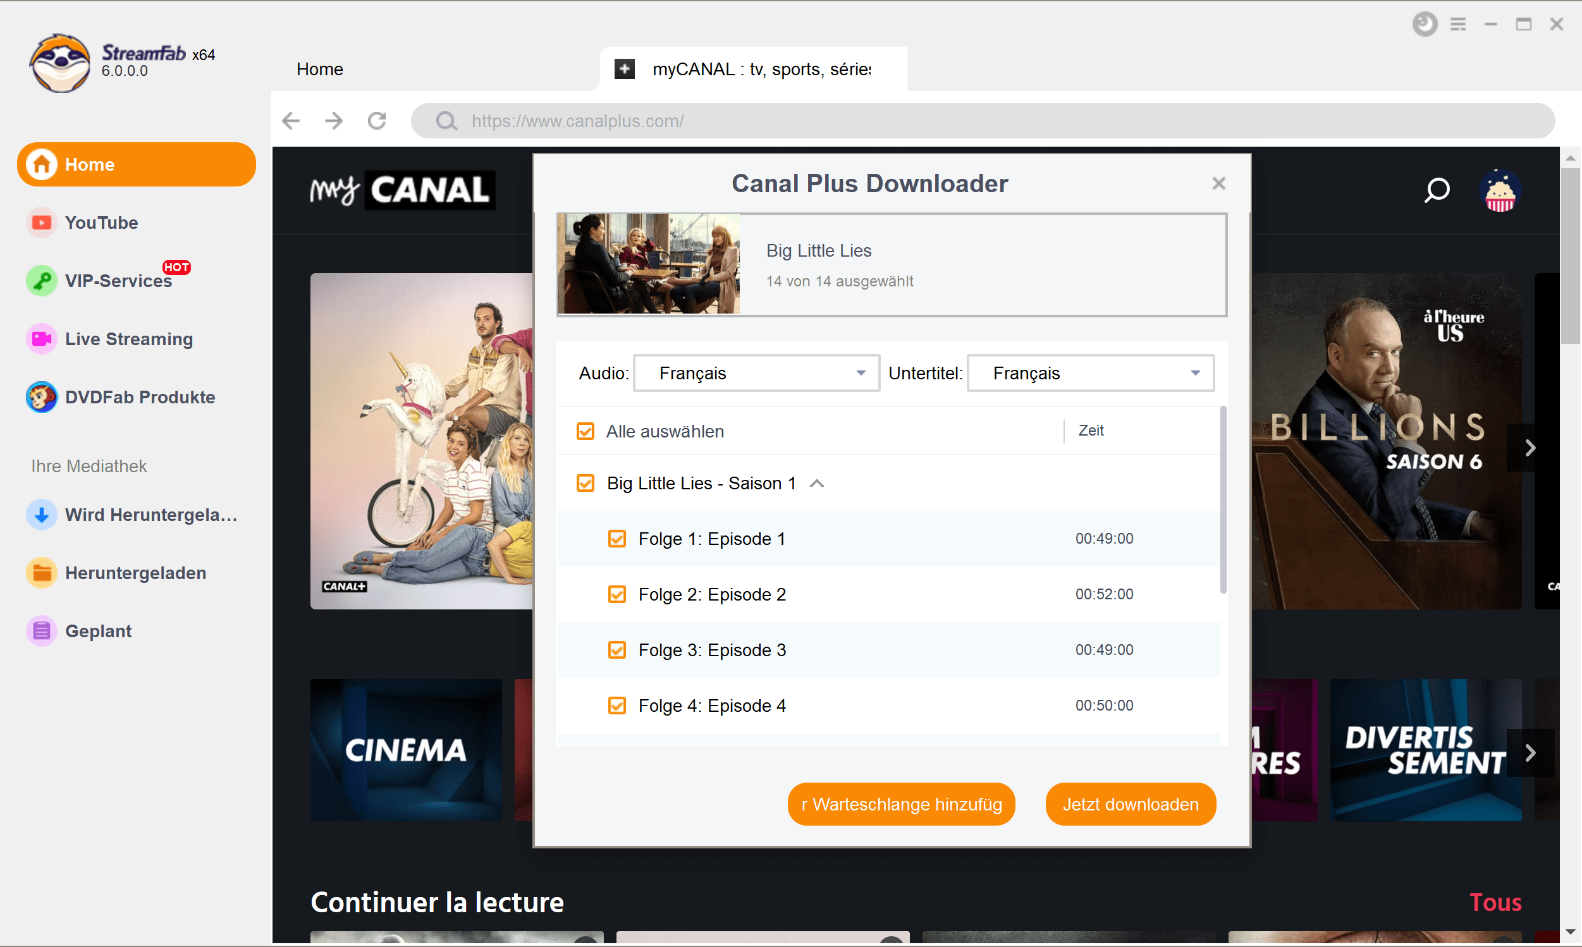Open the Untertitel language dropdown
This screenshot has height=947, width=1582.
point(1091,374)
